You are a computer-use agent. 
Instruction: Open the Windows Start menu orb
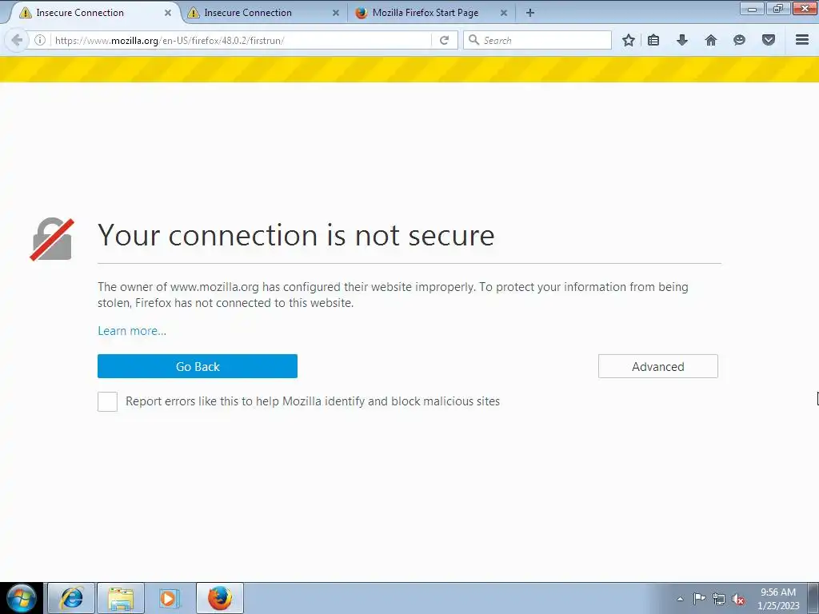[x=22, y=598]
